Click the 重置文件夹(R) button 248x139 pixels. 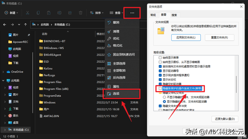(220, 38)
